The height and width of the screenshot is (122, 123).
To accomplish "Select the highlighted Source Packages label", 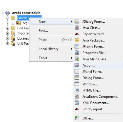I will [23, 18].
